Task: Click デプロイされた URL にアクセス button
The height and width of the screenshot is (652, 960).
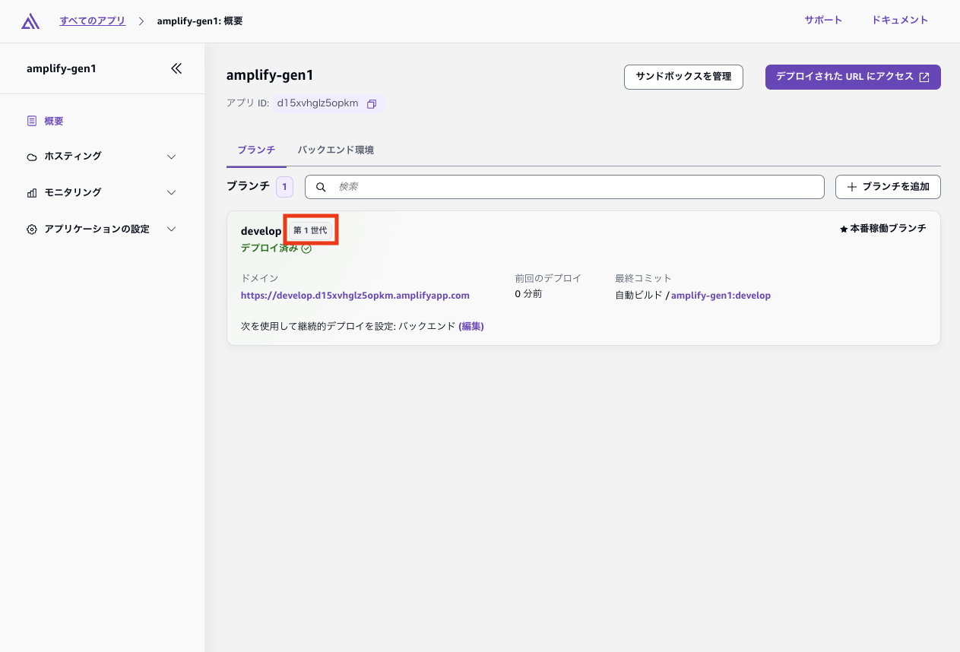Action: pyautogui.click(x=853, y=77)
